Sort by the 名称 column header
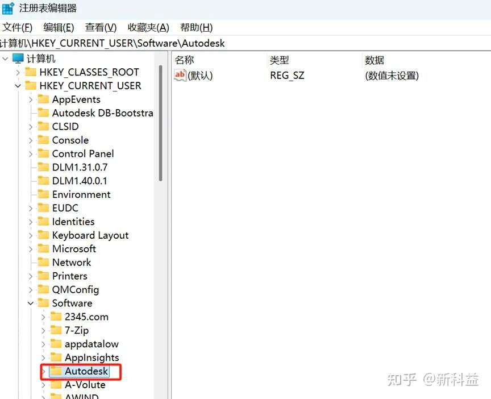This screenshot has height=399, width=491. point(185,60)
